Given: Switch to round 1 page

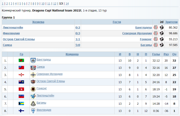Looking at the screenshot, I should point(3,4).
